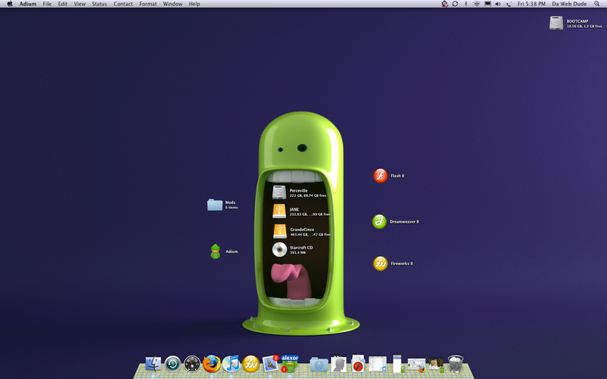Screen dimensions: 607x379
Task: Select the GrandeCinco USB drive icon
Action: [x=280, y=231]
